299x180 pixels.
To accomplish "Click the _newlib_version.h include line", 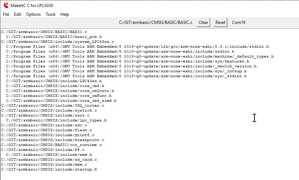I will 131,66.
